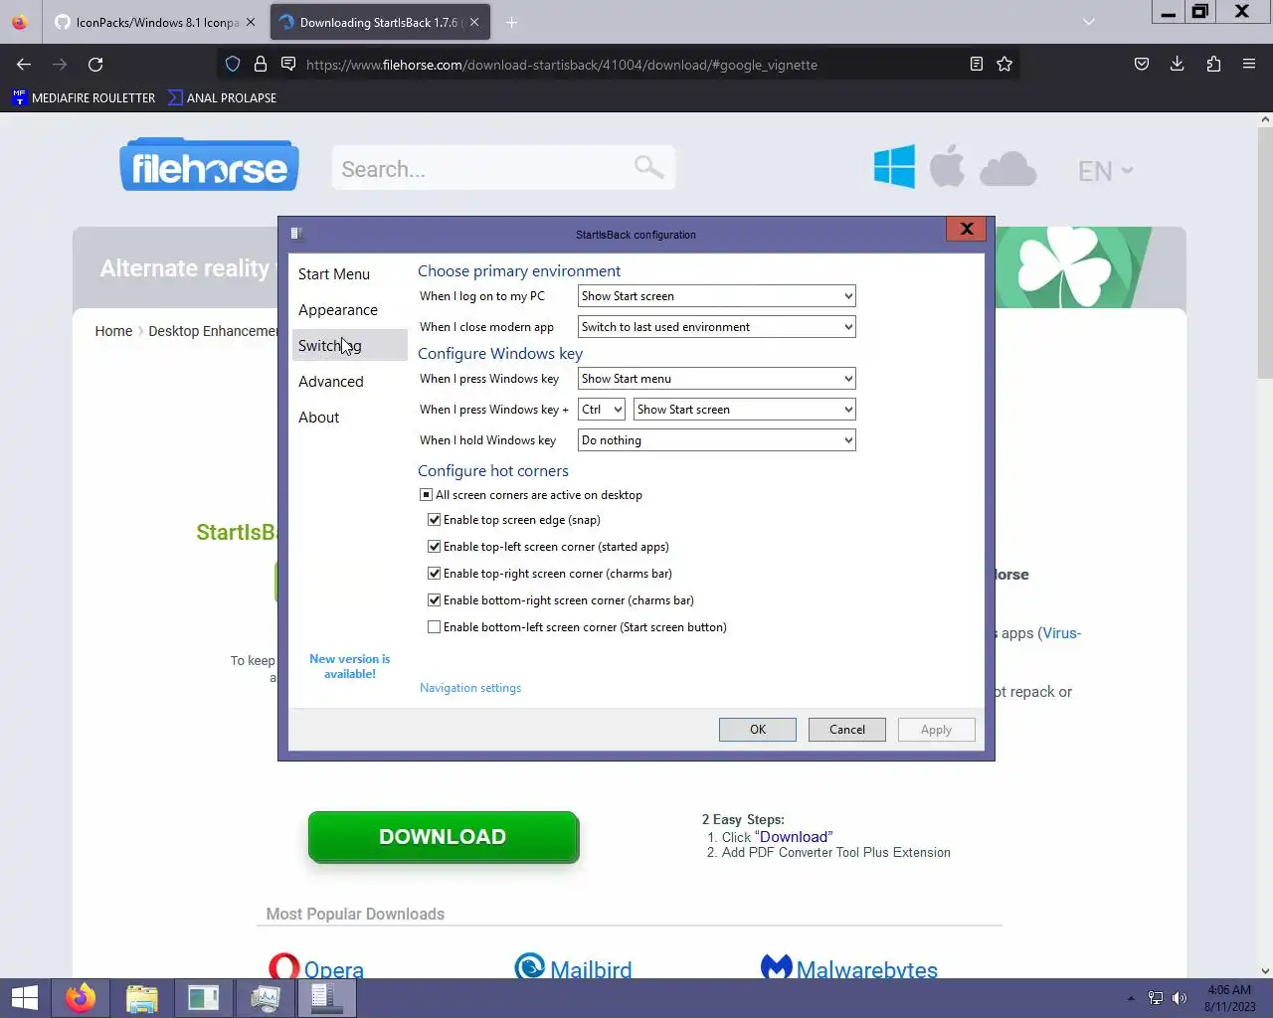Click the site padlock icon

pyautogui.click(x=261, y=65)
